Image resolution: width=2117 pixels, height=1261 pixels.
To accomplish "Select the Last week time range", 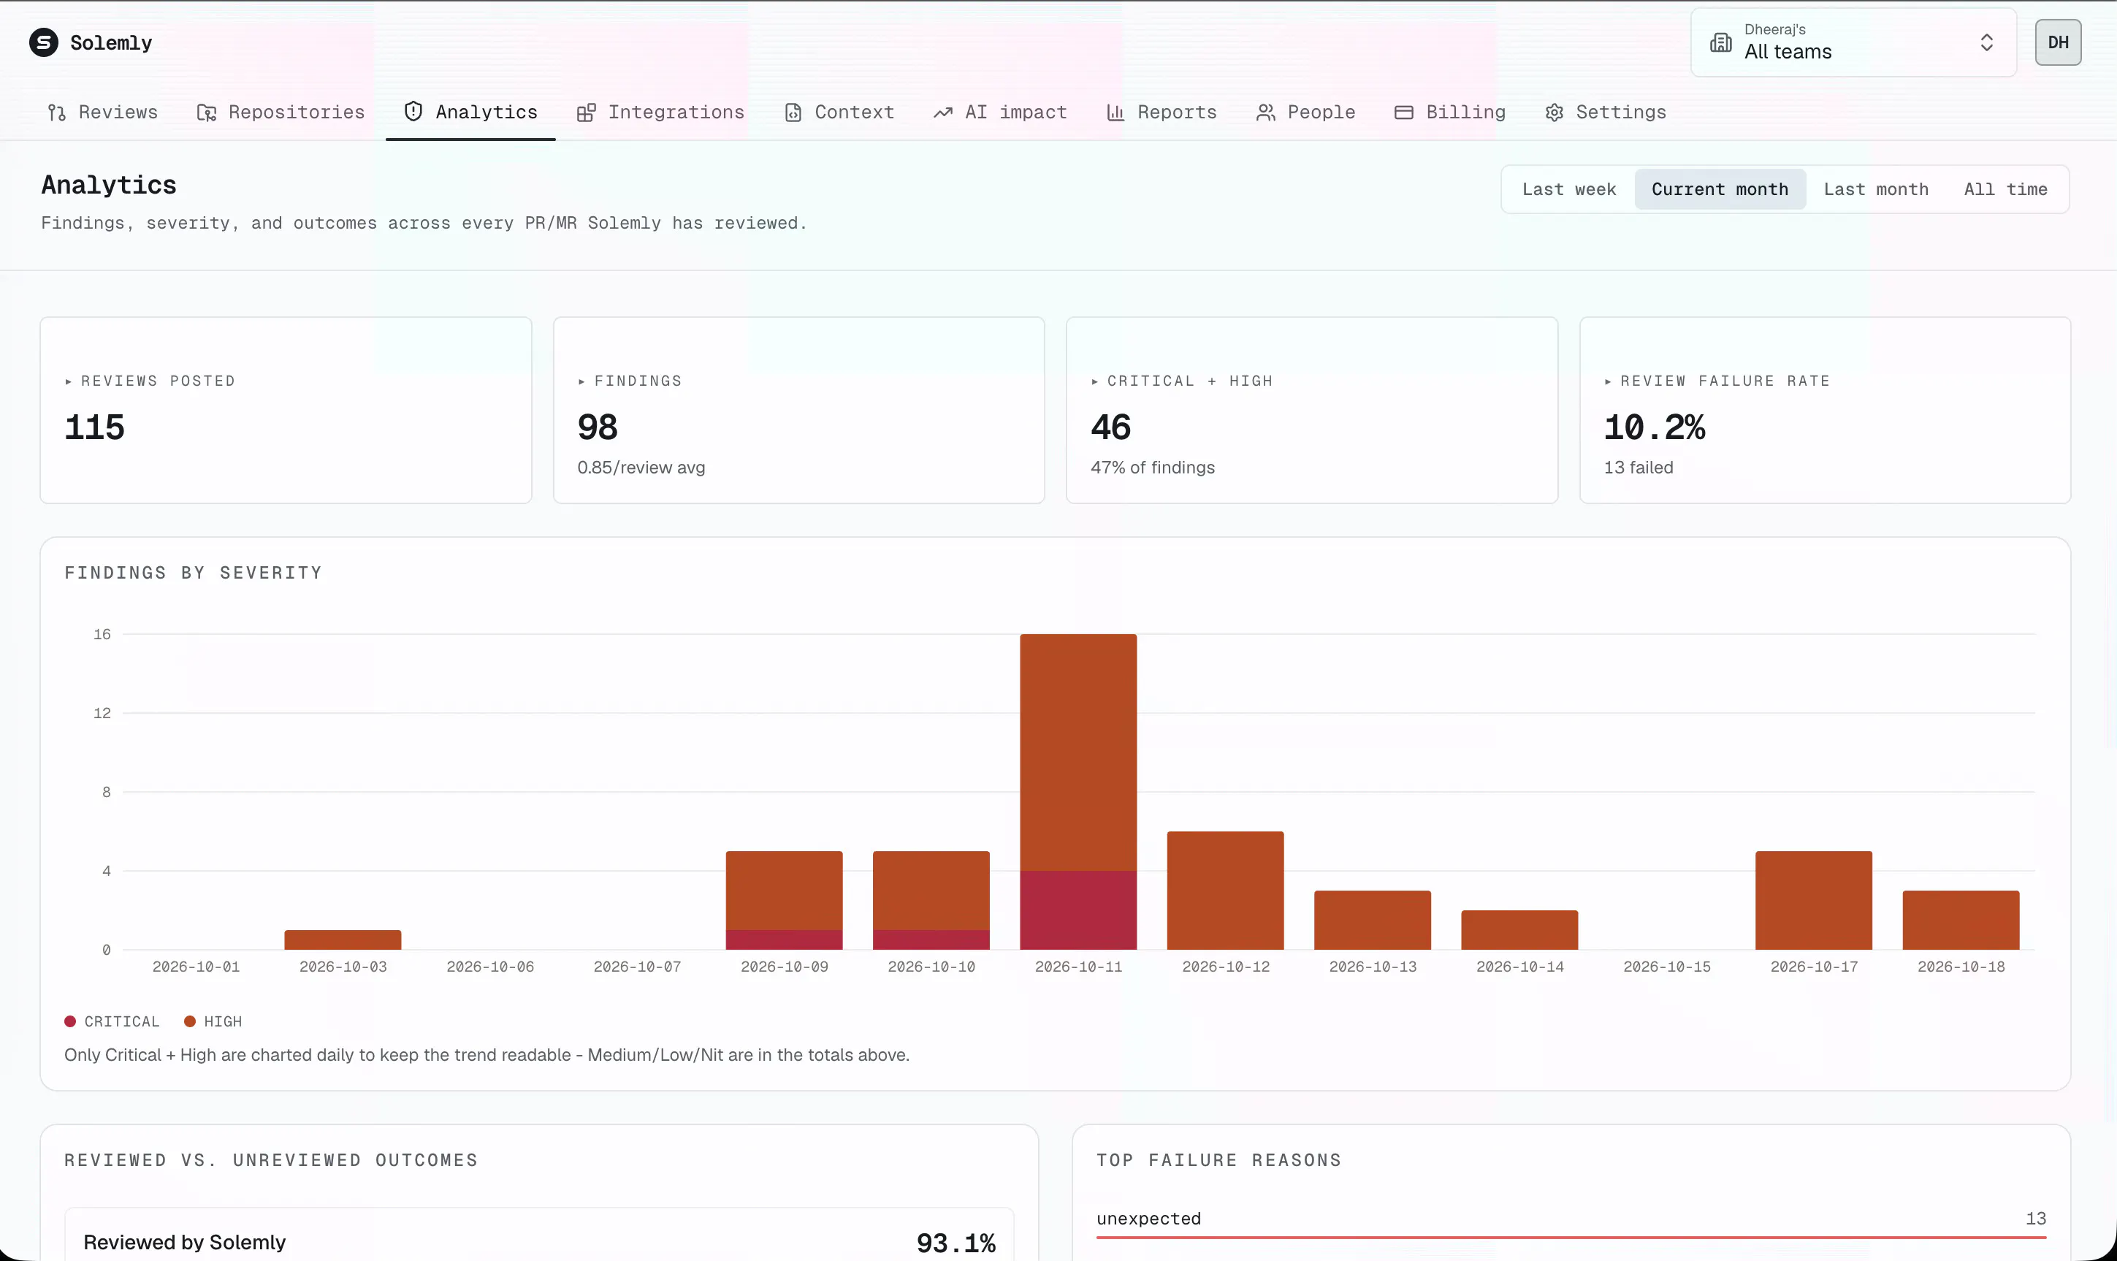I will 1569,189.
